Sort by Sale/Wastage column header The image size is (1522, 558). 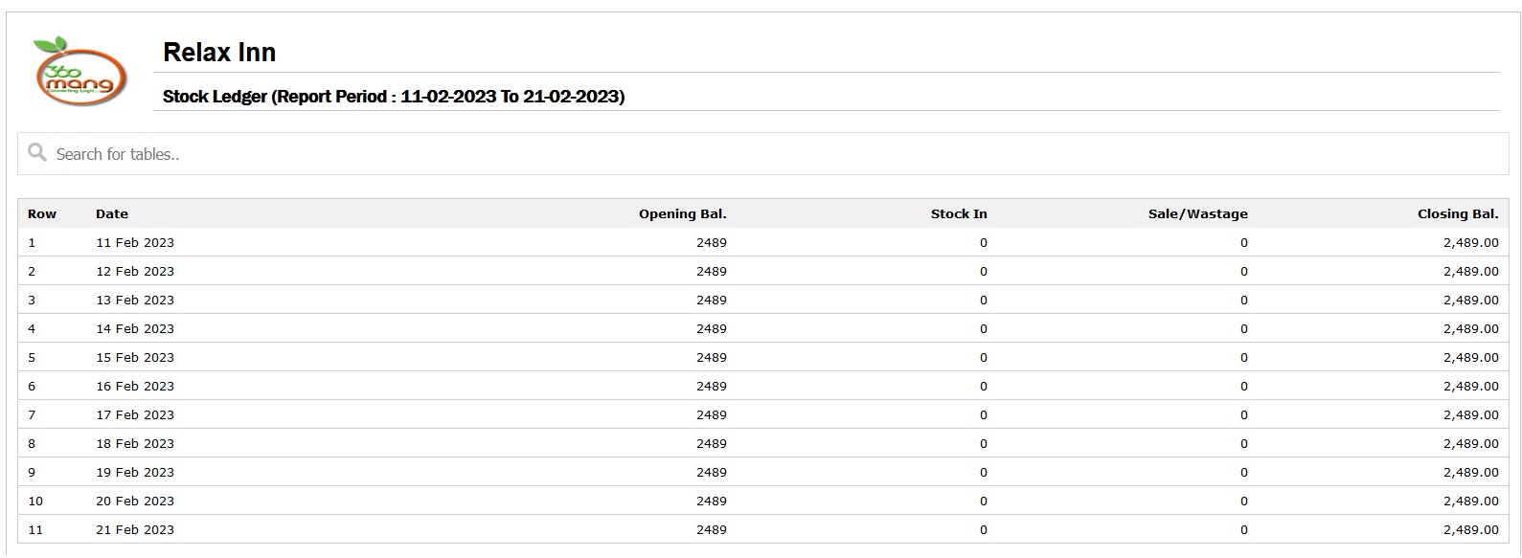pyautogui.click(x=1198, y=213)
